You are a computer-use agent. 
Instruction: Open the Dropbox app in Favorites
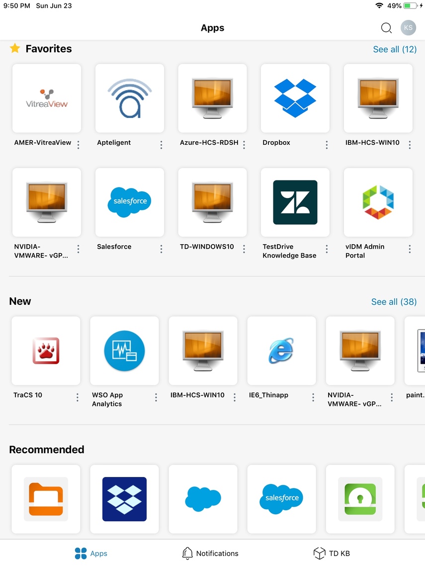[295, 98]
